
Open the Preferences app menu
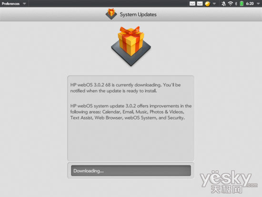[10, 3]
